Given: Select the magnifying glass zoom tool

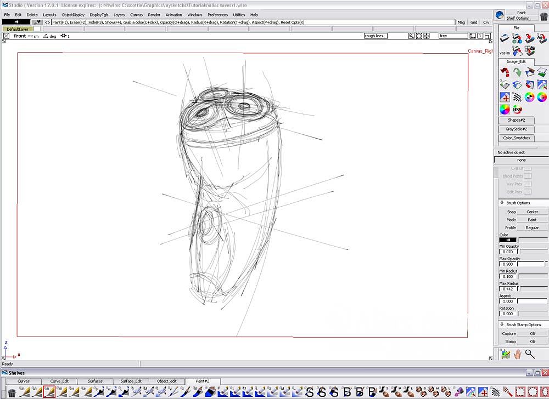Looking at the screenshot, I should coord(530,354).
